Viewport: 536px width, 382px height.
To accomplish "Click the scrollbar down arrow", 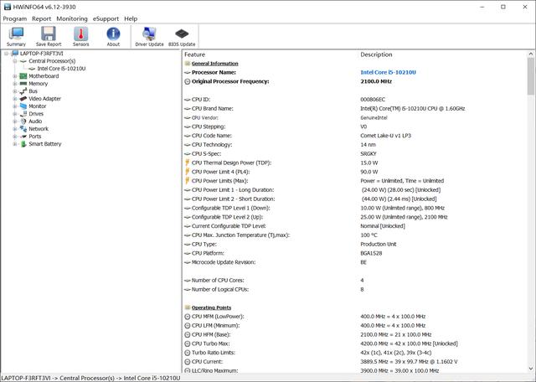I will pos(531,369).
